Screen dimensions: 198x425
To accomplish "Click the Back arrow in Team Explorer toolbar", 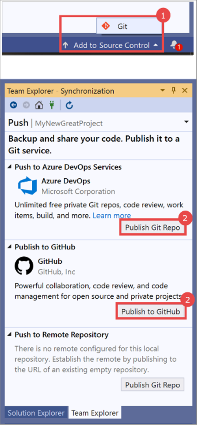I will click(x=13, y=105).
